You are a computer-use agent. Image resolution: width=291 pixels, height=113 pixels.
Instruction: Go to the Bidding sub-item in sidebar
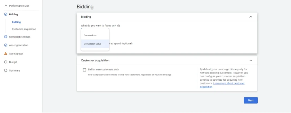point(16,22)
